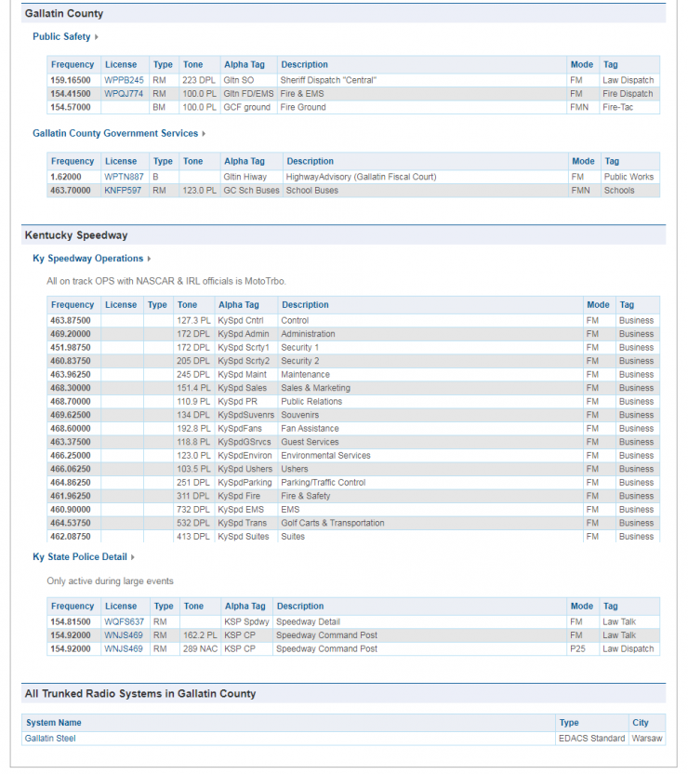Open Ky State Police Detail link
This screenshot has height=774, width=688.
click(x=80, y=557)
